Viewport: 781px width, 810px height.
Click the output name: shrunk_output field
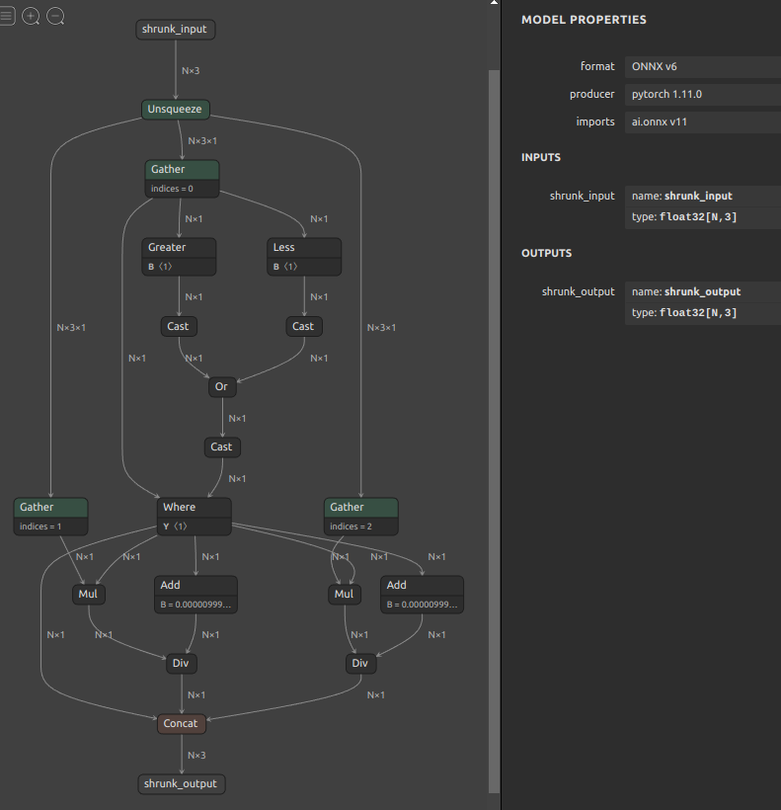point(703,291)
